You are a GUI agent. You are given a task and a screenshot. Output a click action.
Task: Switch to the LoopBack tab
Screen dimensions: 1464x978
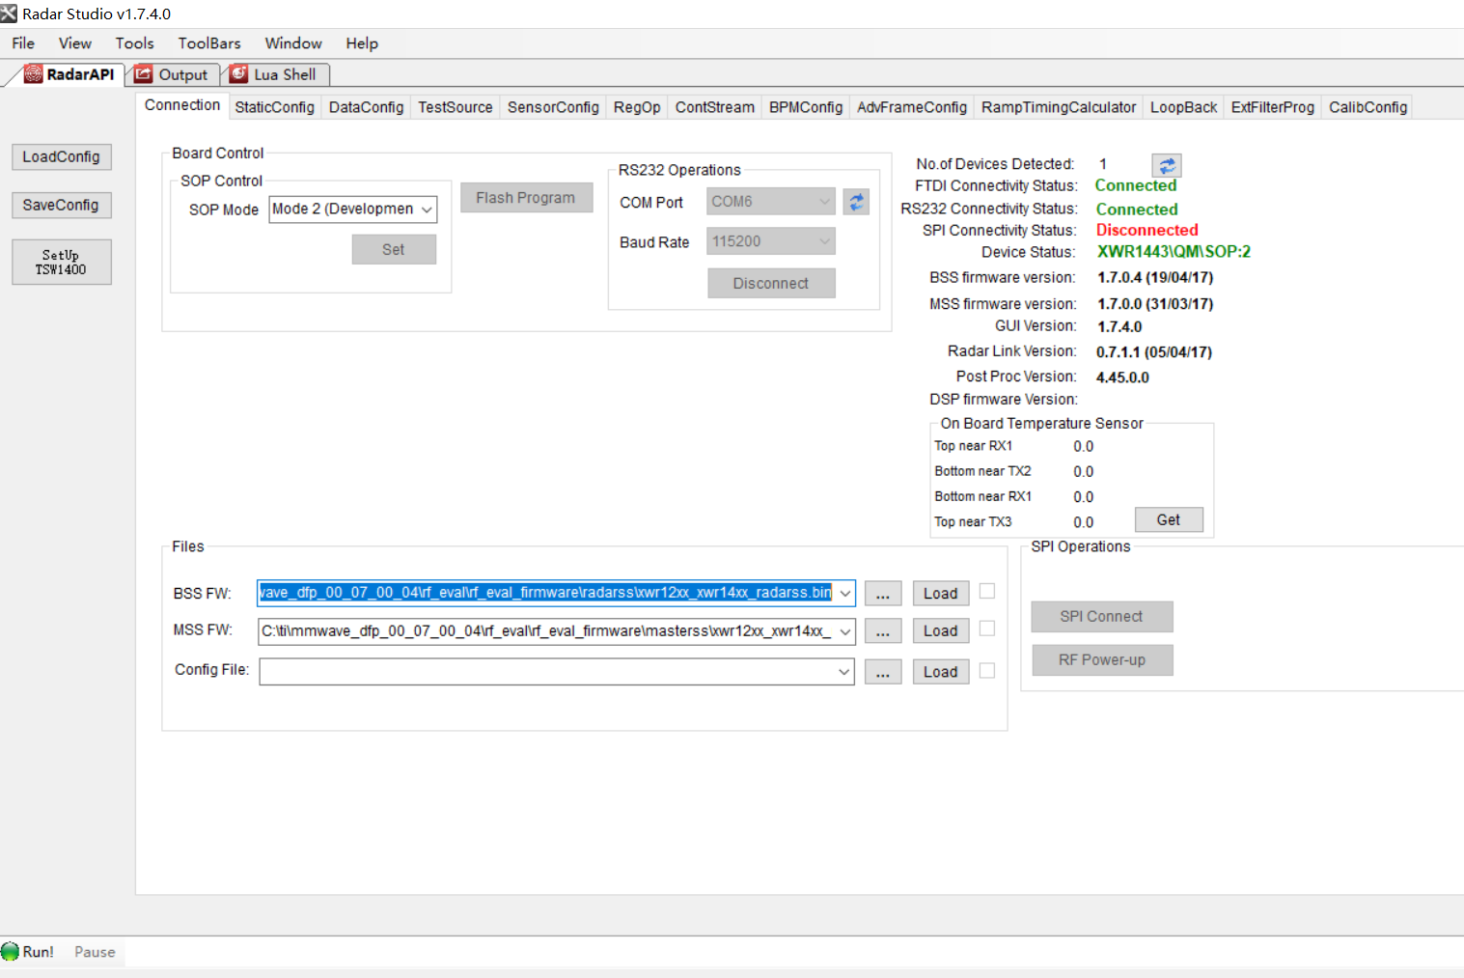pyautogui.click(x=1183, y=107)
